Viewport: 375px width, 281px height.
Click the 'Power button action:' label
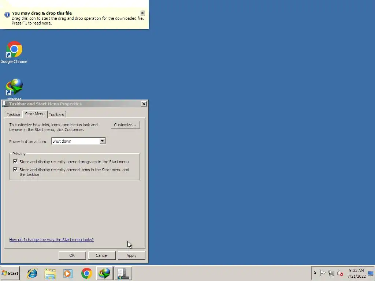[28, 142]
